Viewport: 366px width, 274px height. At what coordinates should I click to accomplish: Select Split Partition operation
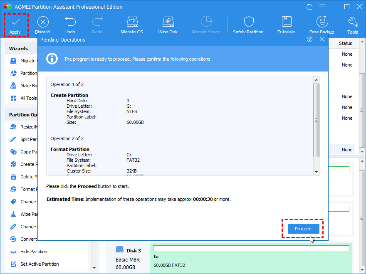[24, 139]
